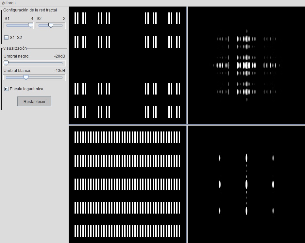The width and height of the screenshot is (305, 243).
Task: Click the fractal grid image with grouped bars
Action: [127, 65]
